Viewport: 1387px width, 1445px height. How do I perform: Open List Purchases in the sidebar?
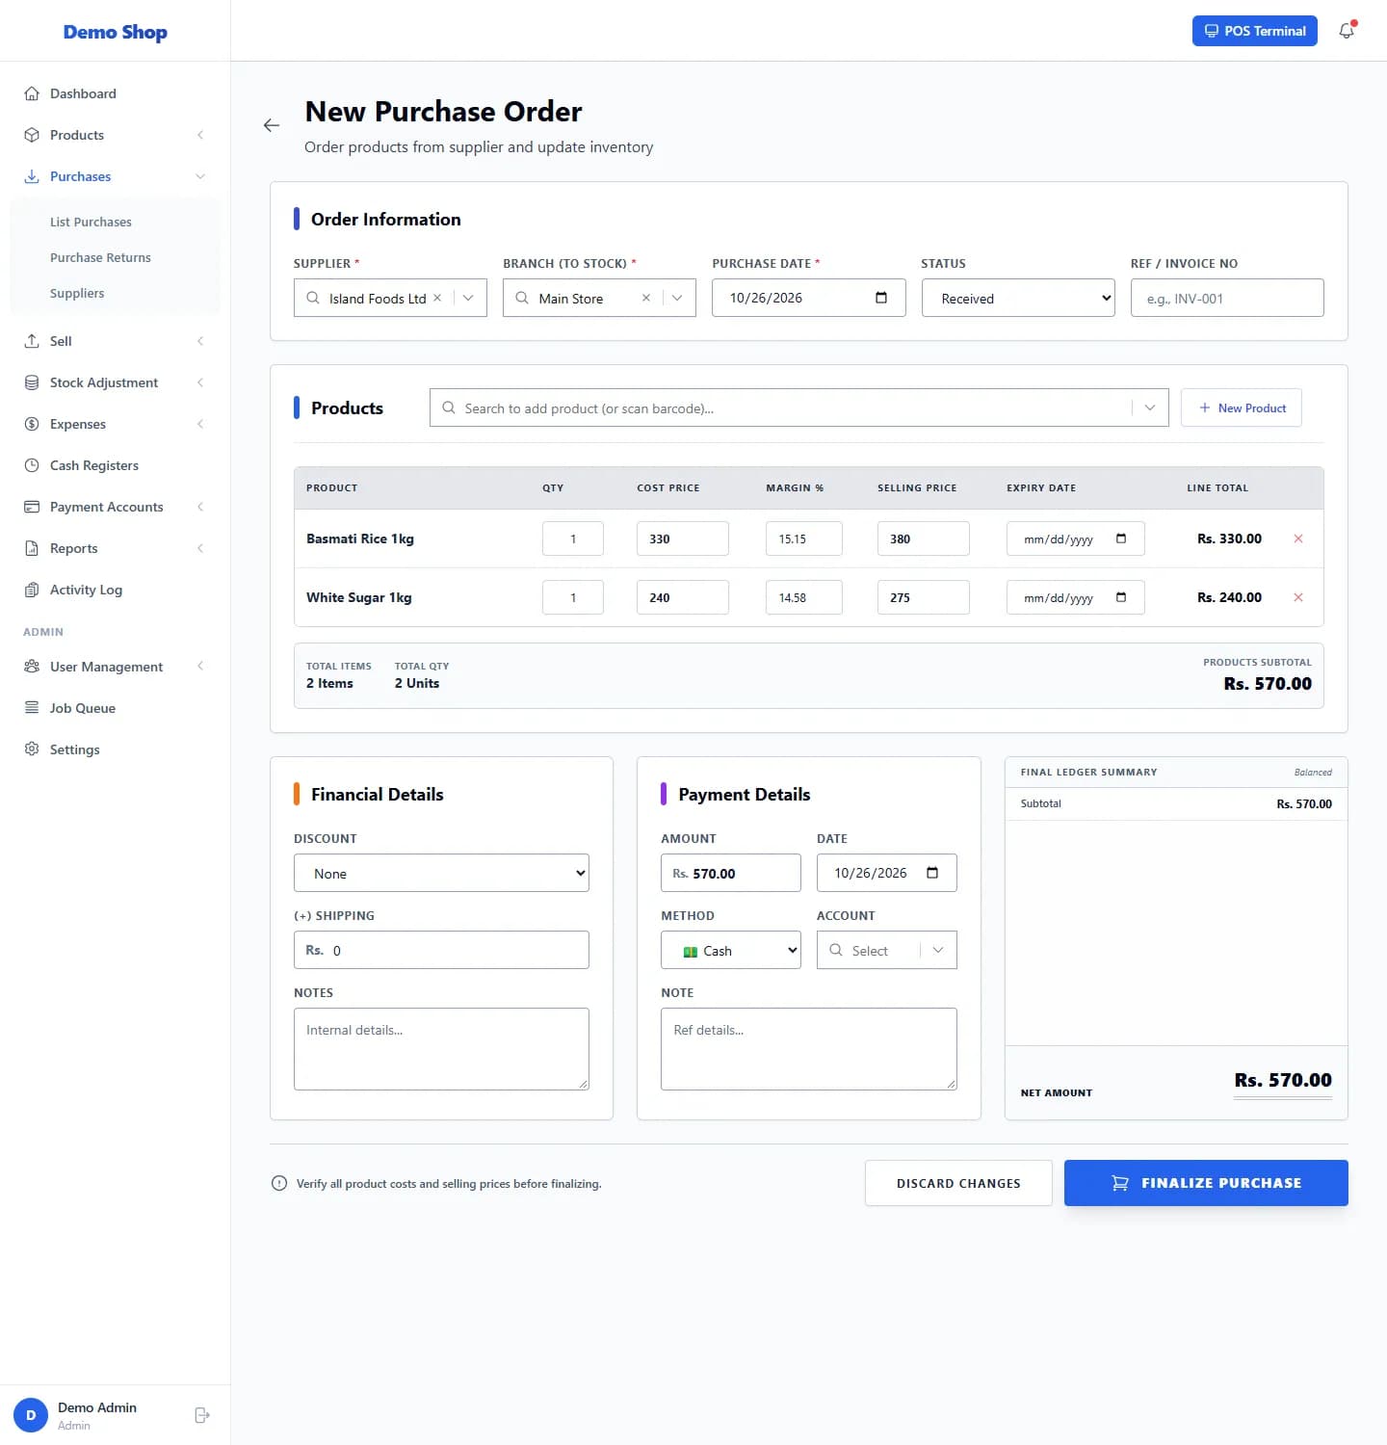pyautogui.click(x=91, y=222)
